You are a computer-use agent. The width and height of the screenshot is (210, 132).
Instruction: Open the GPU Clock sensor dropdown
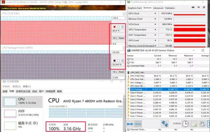click(x=155, y=13)
